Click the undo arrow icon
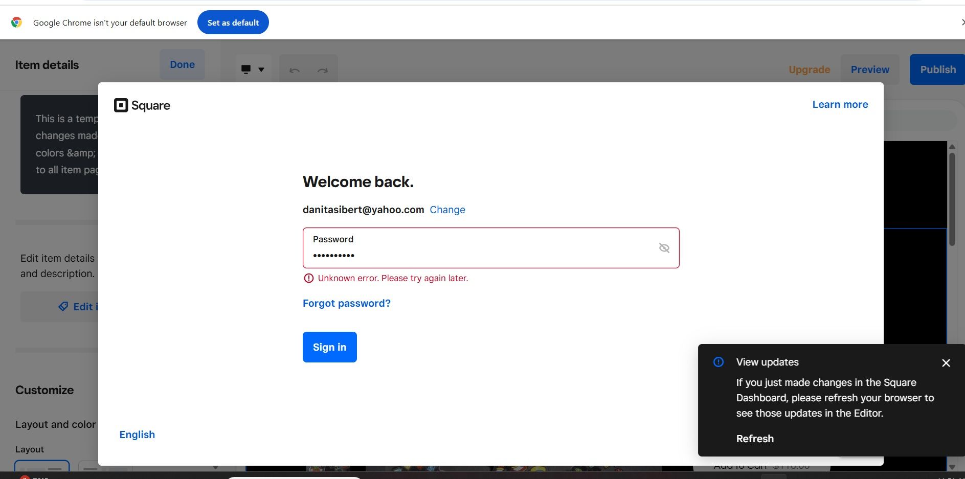Image resolution: width=965 pixels, height=479 pixels. (x=295, y=71)
